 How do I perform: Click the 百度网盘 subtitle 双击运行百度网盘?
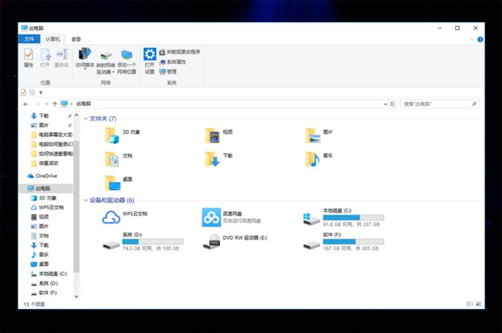[x=241, y=221]
